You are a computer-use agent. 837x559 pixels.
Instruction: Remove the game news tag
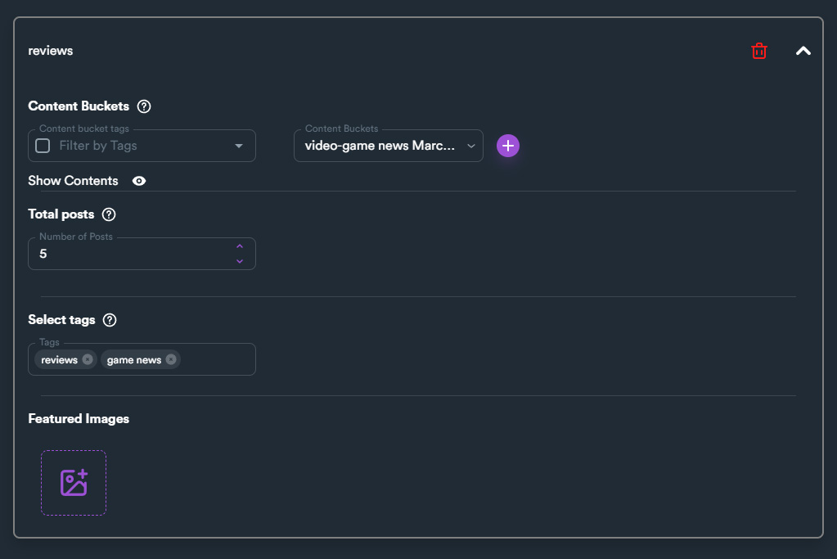[171, 359]
